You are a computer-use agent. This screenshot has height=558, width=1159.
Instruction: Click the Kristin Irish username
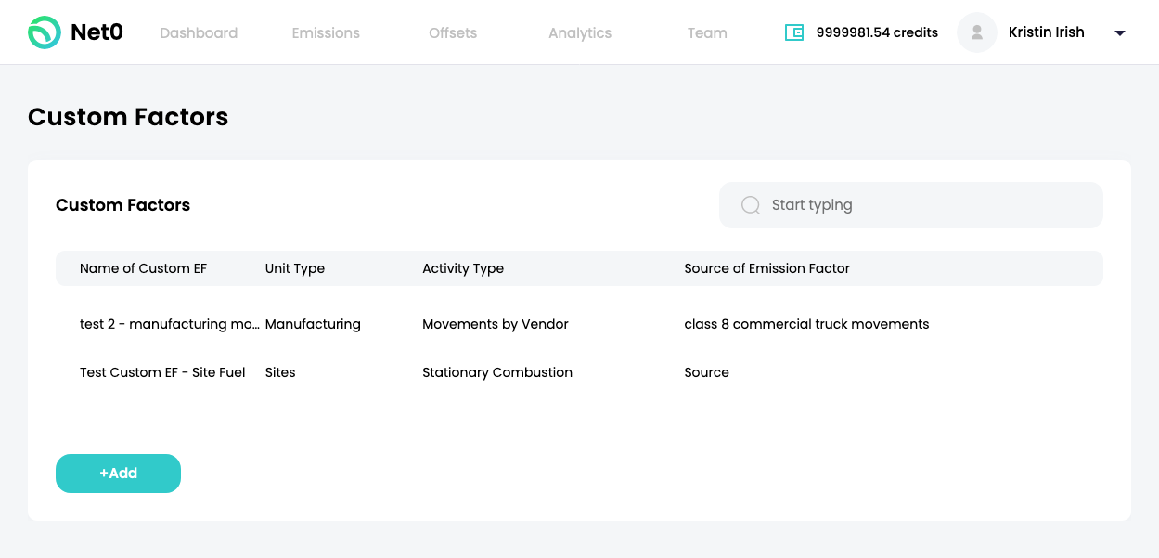pos(1046,32)
